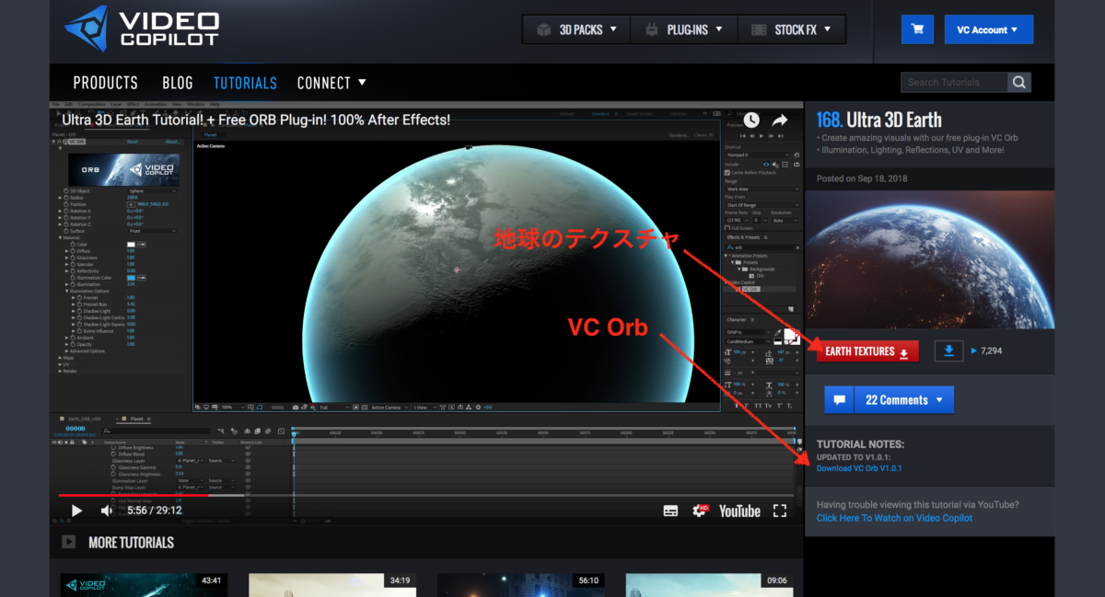
Task: Go to the PRODUCTS page
Action: click(106, 83)
